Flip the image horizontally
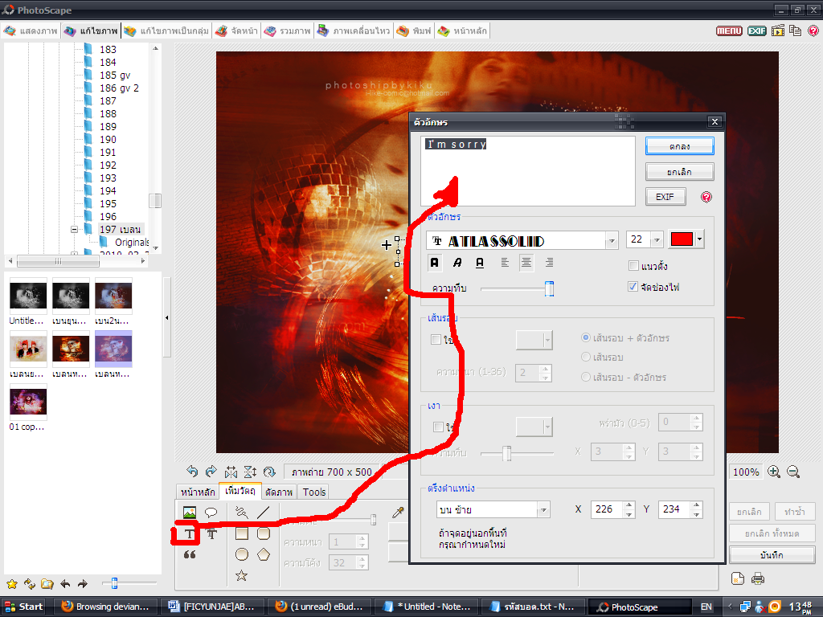823x617 pixels. 231,472
